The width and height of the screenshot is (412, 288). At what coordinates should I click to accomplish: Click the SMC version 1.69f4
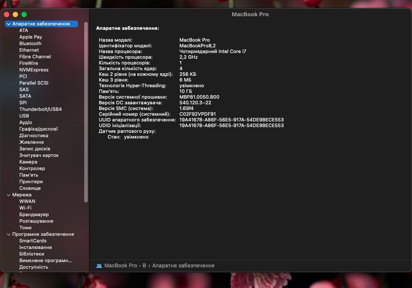tap(186, 108)
